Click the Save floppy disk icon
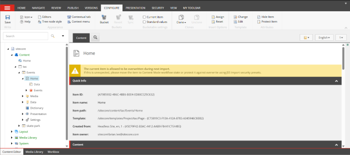 click(8, 17)
